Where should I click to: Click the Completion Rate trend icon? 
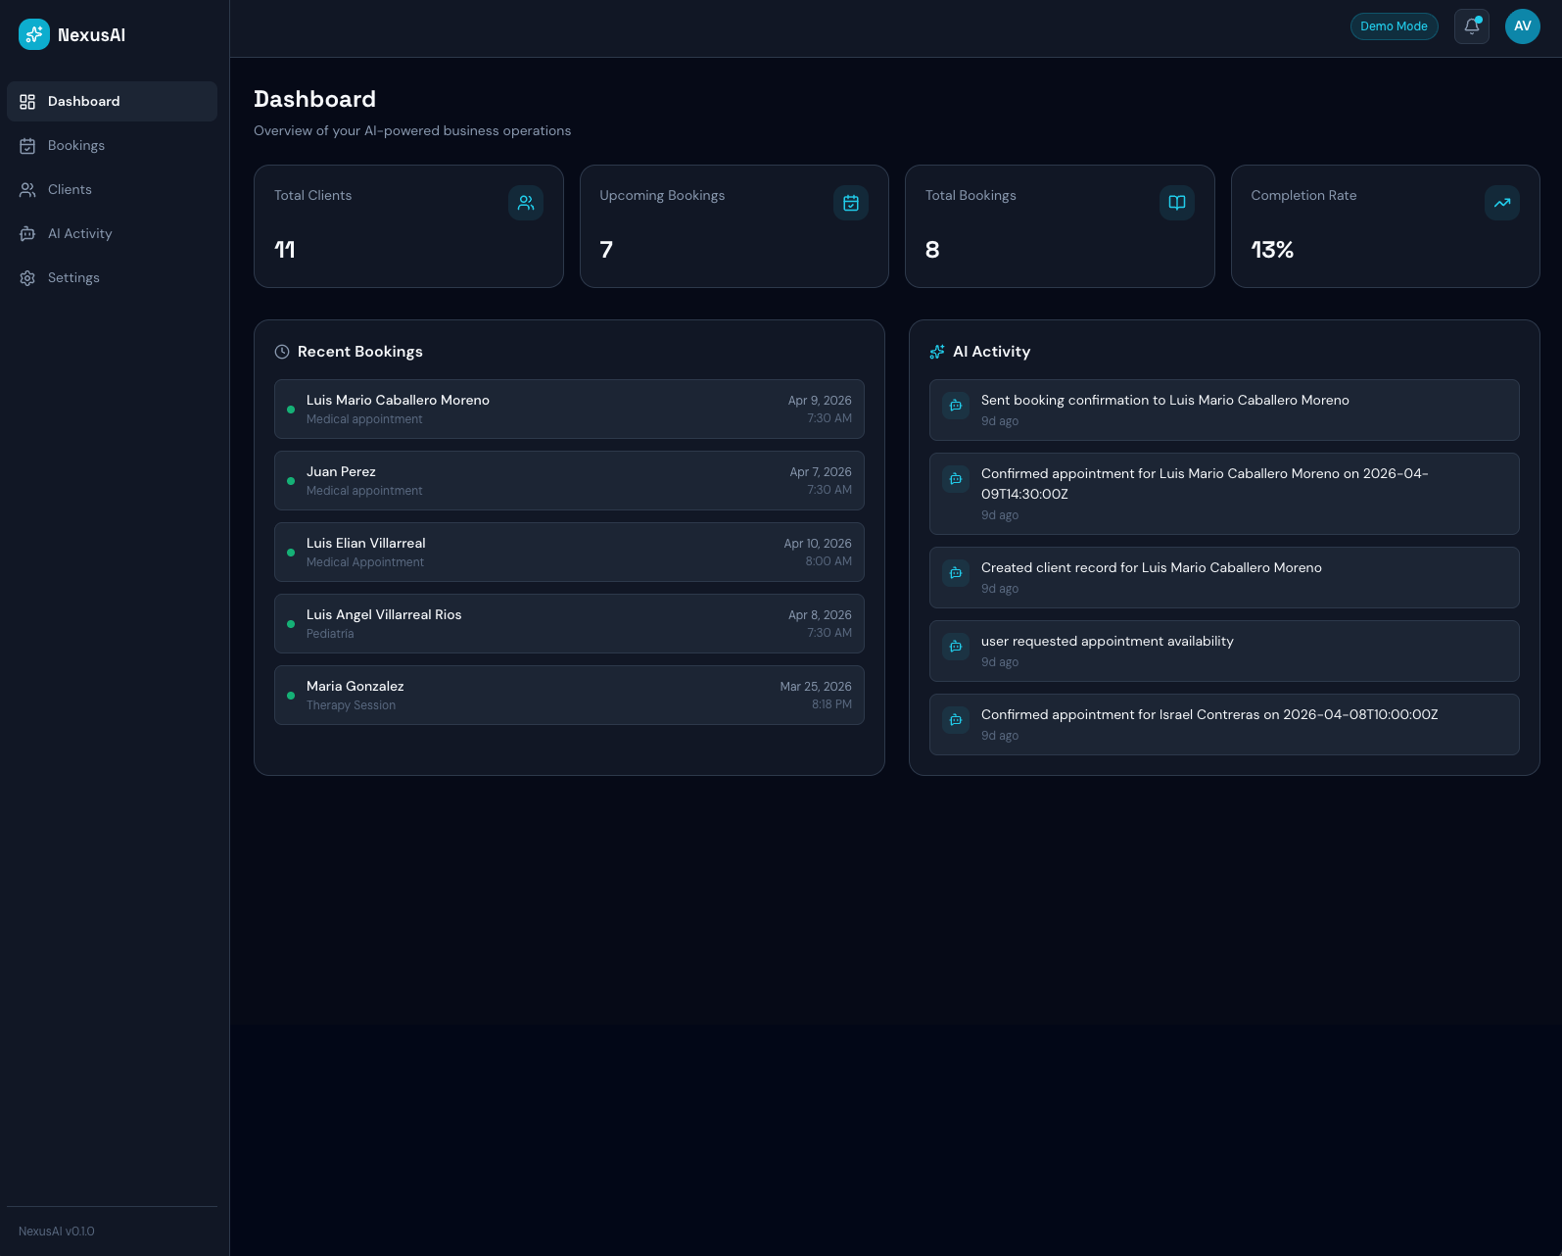point(1501,203)
